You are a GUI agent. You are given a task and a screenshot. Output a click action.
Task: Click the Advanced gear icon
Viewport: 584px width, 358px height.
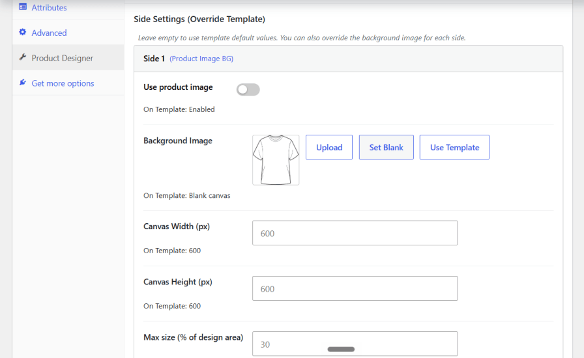pyautogui.click(x=23, y=32)
